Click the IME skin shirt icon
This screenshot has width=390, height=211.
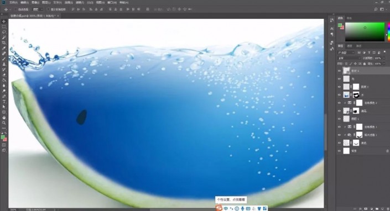pyautogui.click(x=259, y=209)
